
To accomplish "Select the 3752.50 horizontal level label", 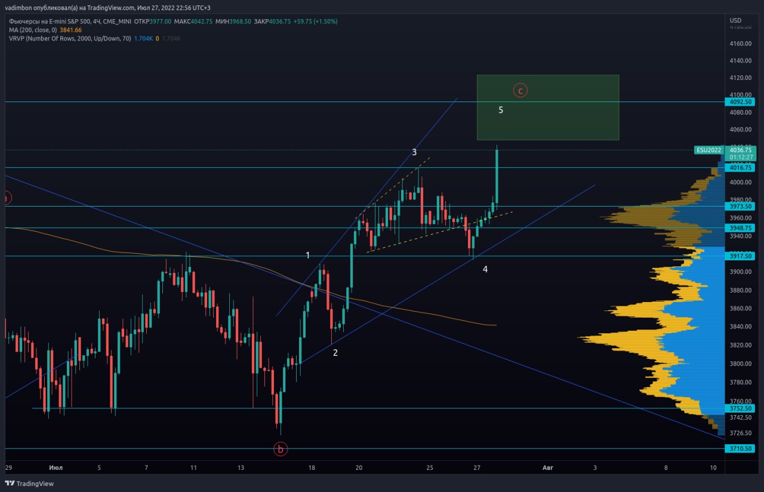I will (x=741, y=408).
